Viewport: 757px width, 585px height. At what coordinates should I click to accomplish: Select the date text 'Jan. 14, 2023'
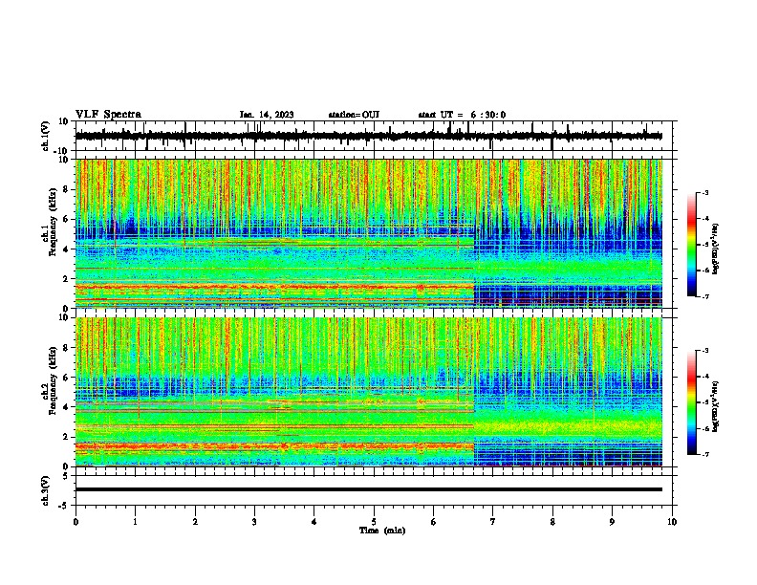[267, 115]
